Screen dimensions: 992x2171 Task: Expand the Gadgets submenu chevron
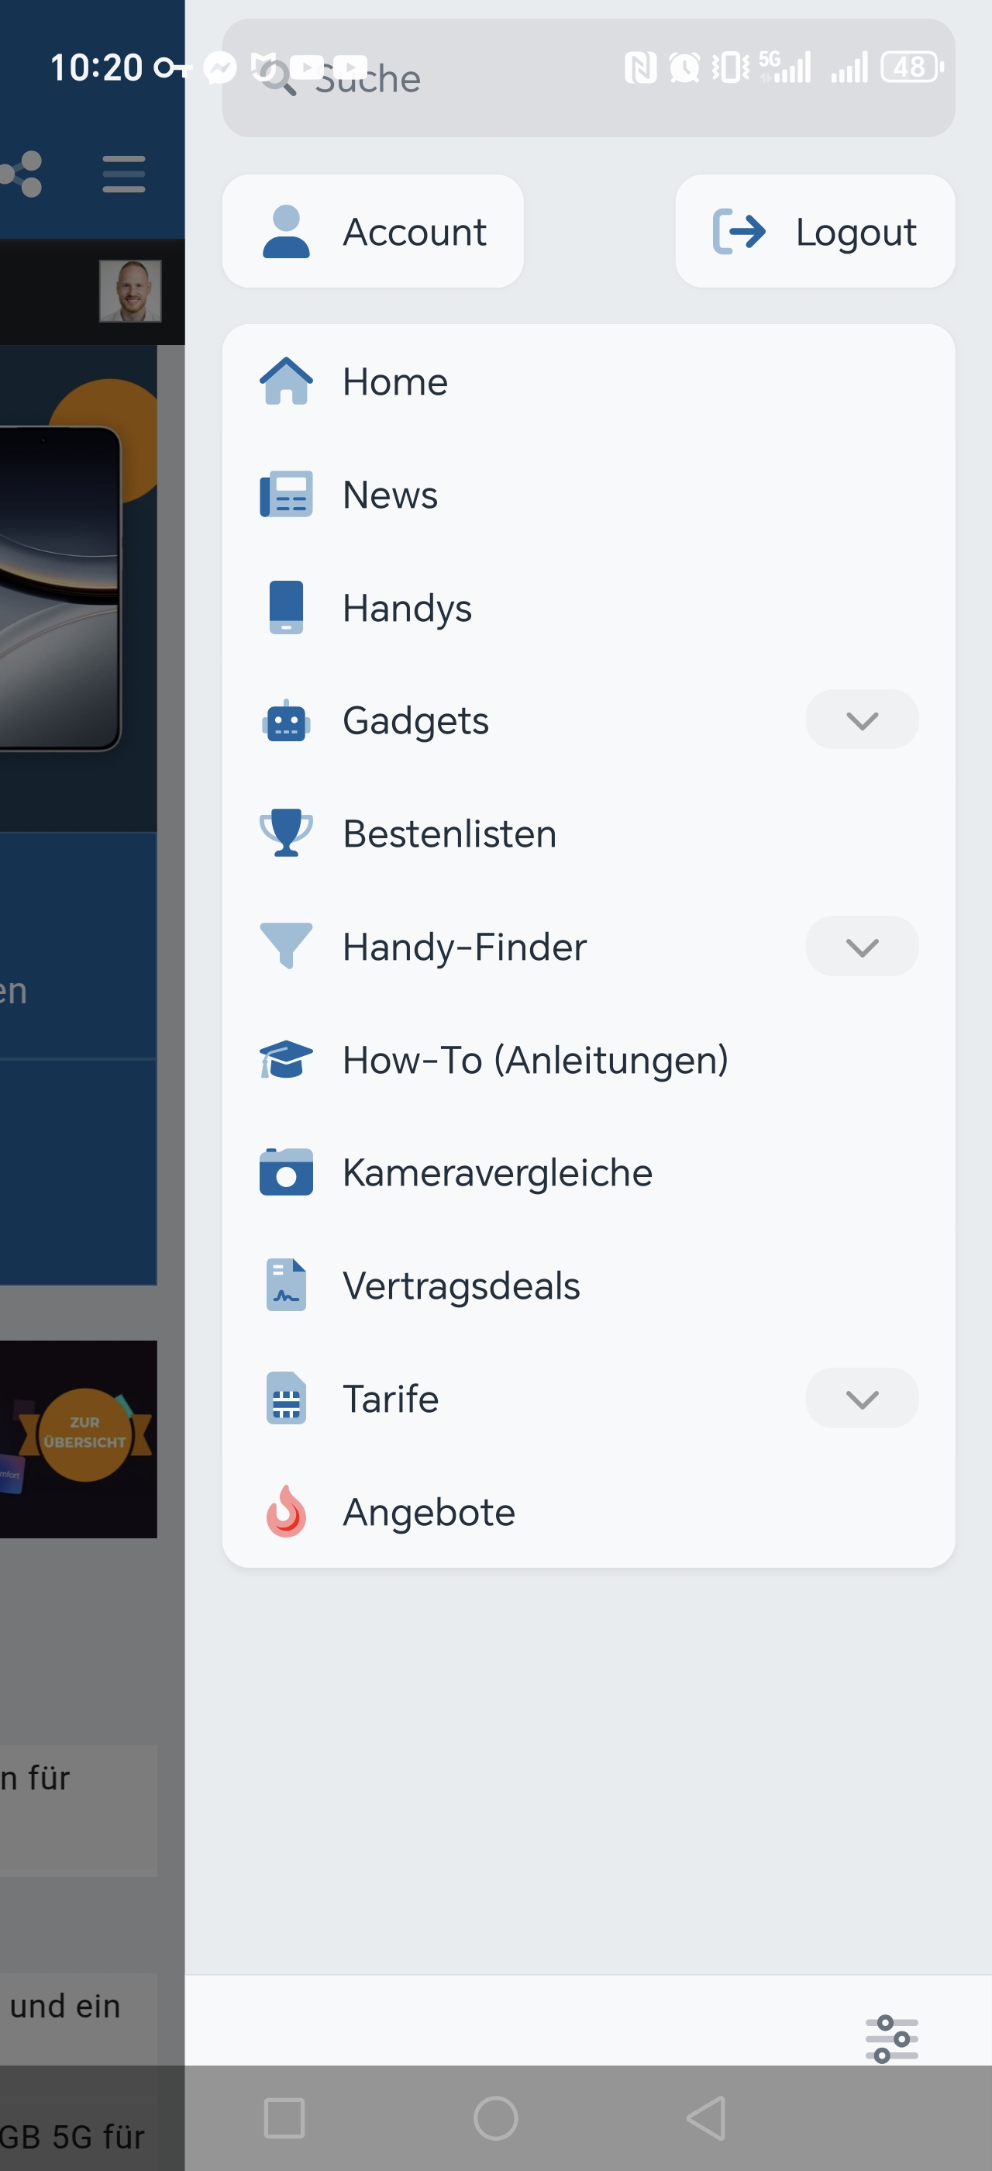coord(862,720)
